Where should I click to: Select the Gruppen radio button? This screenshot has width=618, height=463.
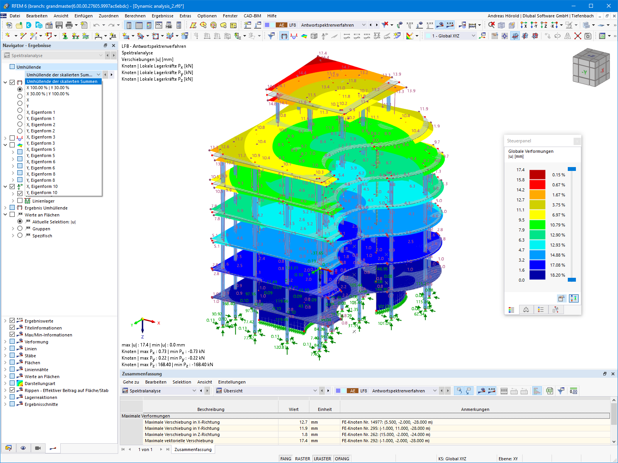pyautogui.click(x=20, y=228)
